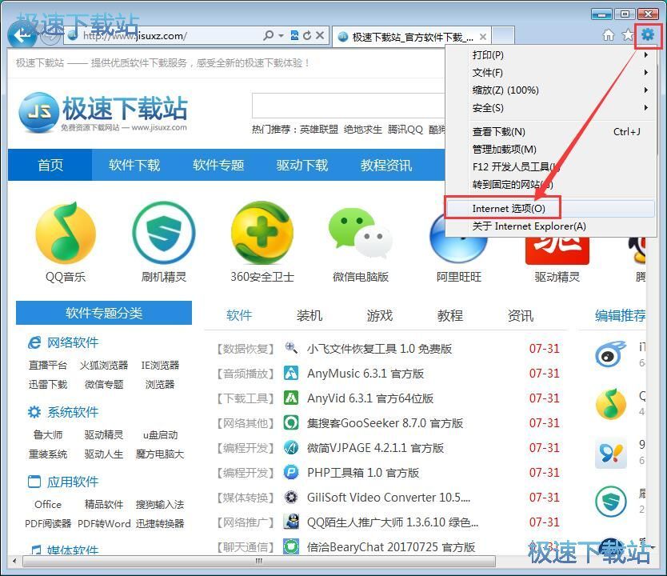Open the 网络软件 category heading

point(73,342)
